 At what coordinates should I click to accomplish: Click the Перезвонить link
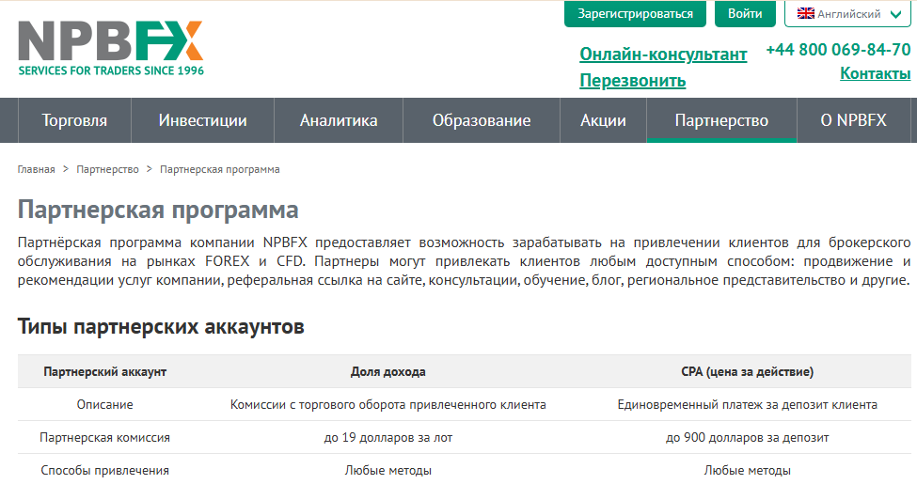[632, 81]
